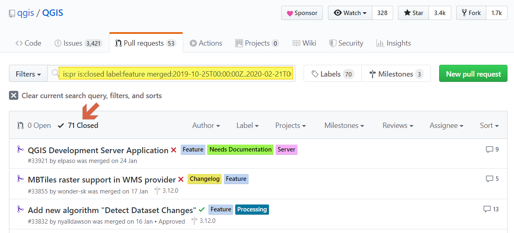The height and width of the screenshot is (233, 514).
Task: Expand the Sort dropdown menu
Action: (489, 125)
